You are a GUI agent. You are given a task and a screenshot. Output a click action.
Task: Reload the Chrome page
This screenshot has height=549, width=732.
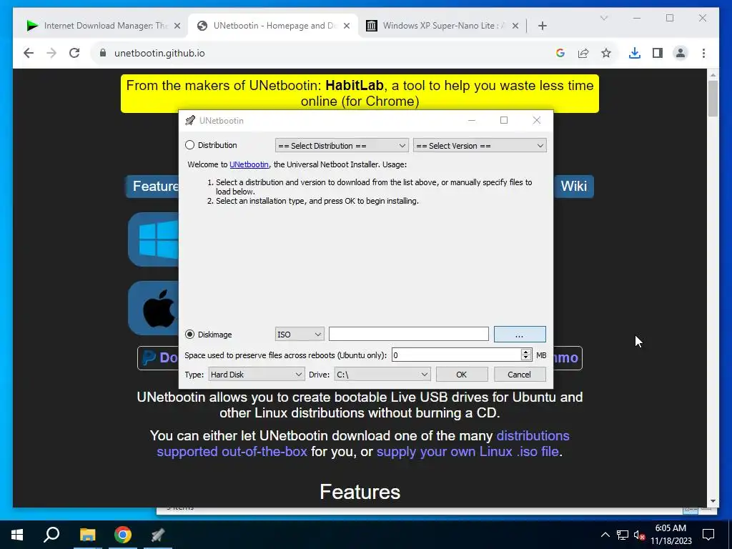tap(74, 53)
